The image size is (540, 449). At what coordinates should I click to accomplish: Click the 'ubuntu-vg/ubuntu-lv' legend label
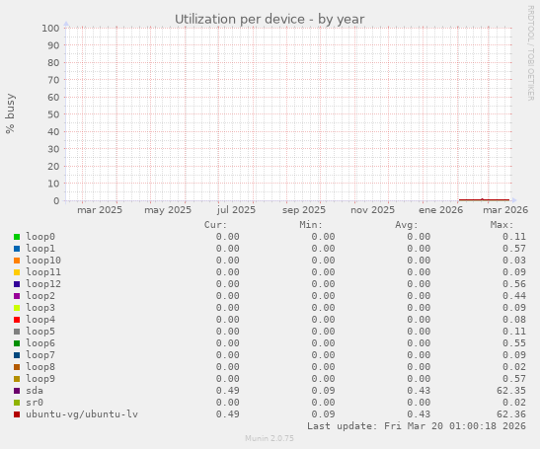coord(82,414)
